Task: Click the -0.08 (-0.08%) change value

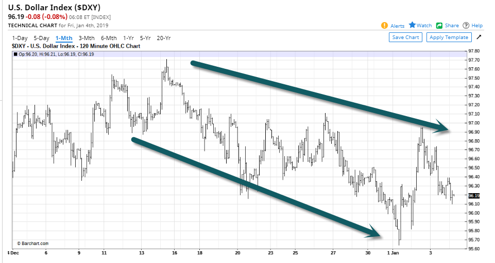Action: pyautogui.click(x=47, y=16)
